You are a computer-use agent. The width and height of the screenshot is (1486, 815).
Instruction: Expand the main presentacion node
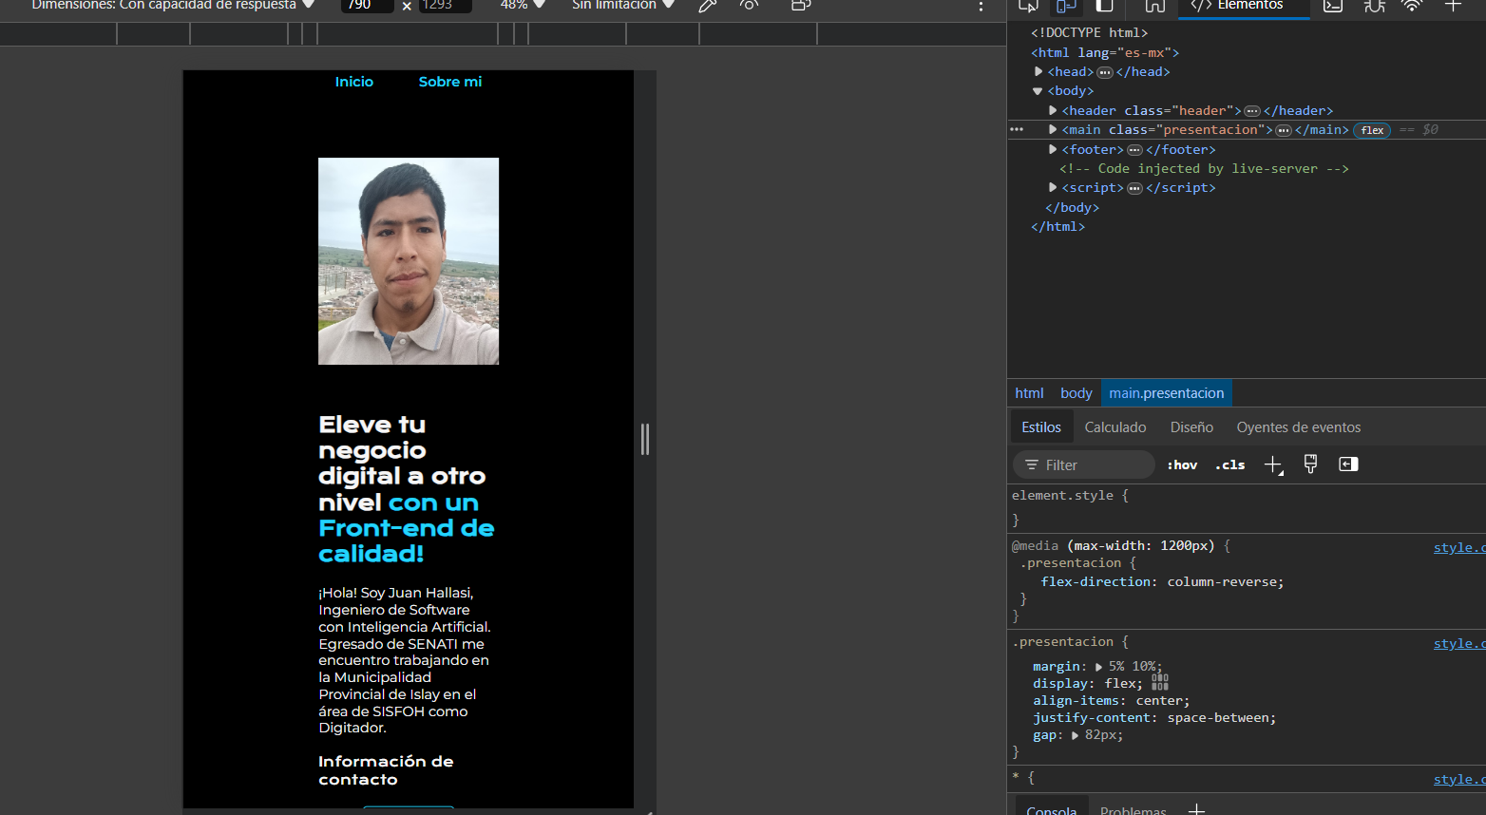(1053, 129)
